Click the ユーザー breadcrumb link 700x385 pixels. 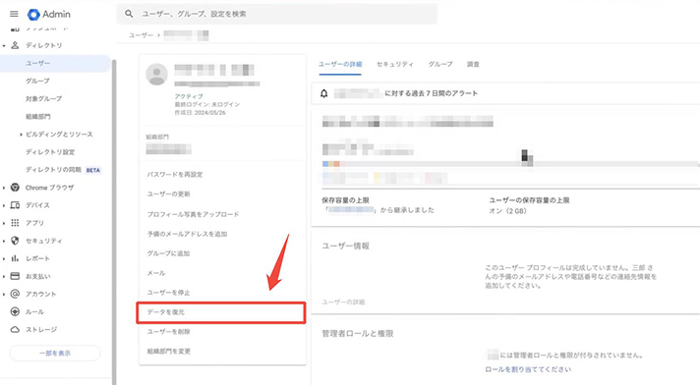141,34
